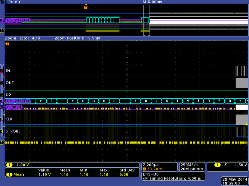This screenshot has height=186, width=249.
Task: Click the trigger position marker in zoom window
Action: click(x=7, y=44)
